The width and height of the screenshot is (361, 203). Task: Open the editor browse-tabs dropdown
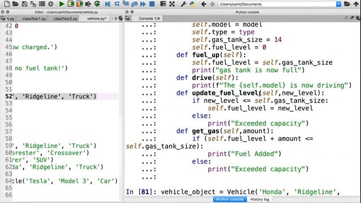tap(3, 19)
